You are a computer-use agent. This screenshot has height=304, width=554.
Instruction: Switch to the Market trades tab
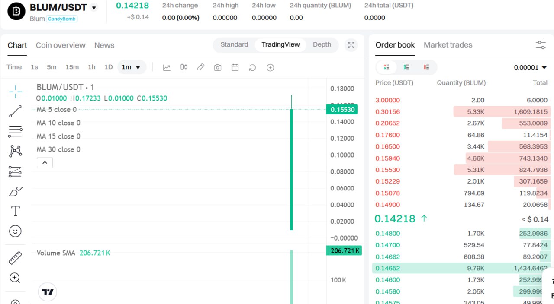[x=448, y=45]
